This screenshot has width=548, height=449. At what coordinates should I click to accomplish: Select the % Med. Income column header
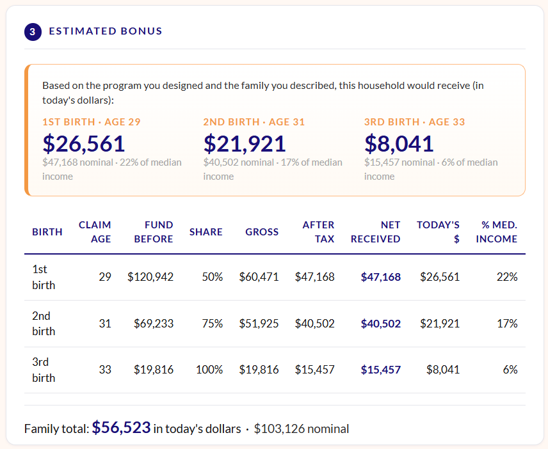(x=496, y=232)
